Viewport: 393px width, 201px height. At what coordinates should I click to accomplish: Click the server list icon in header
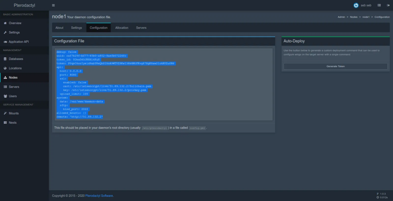click(x=379, y=5)
